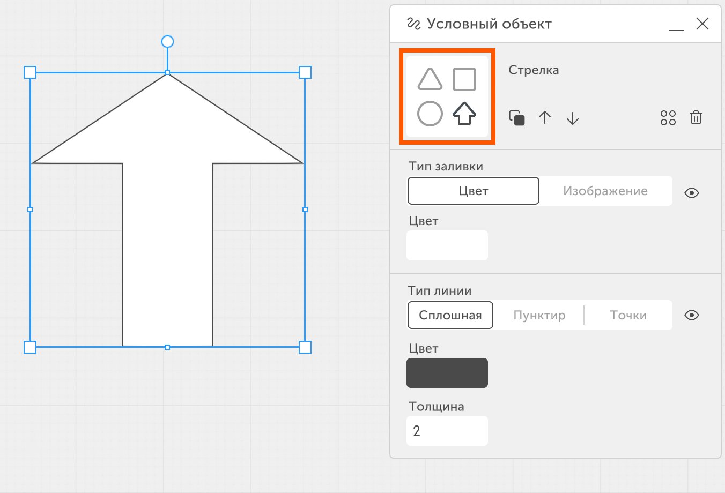Viewport: 725px width, 493px height.
Task: Click the bottom-left selection corner handle
Action: click(x=30, y=347)
